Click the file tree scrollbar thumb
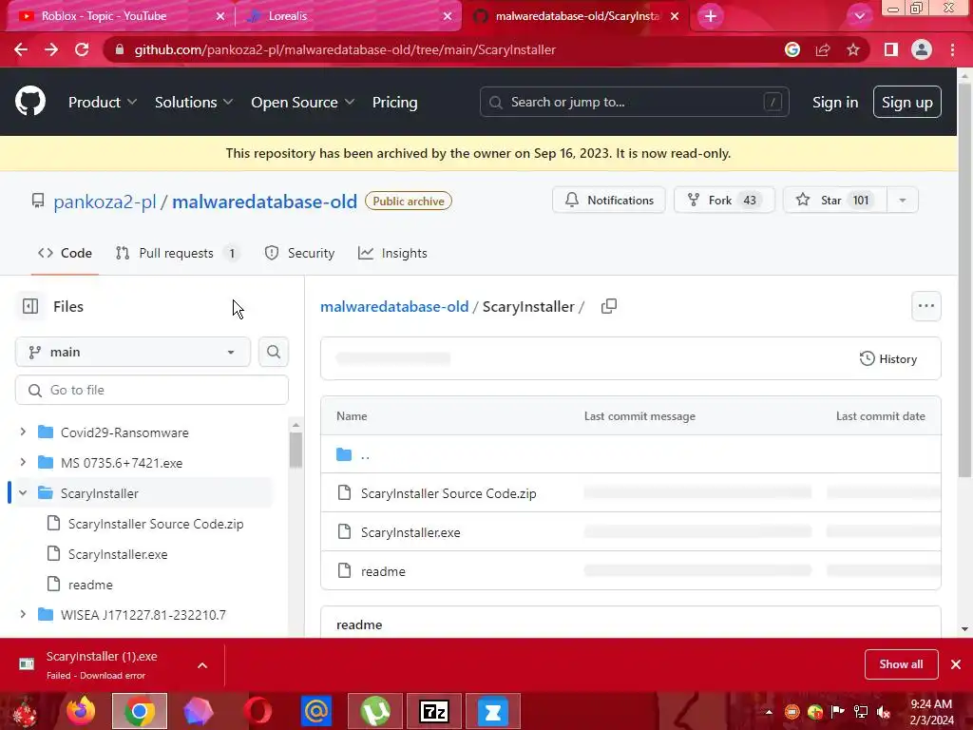973x730 pixels. [296, 450]
